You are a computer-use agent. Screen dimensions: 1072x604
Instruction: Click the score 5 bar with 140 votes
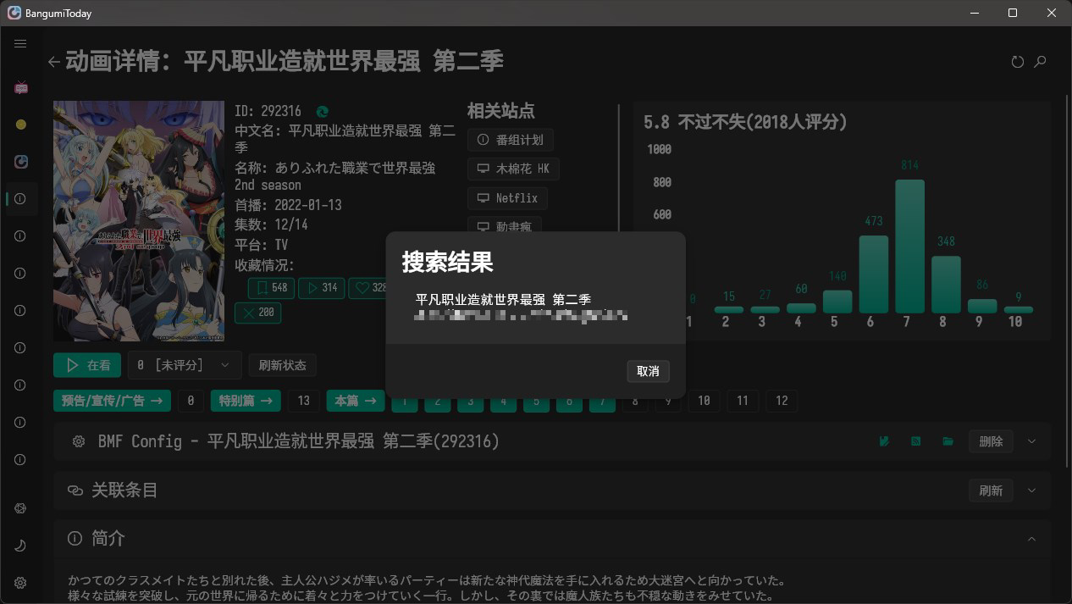tap(837, 302)
